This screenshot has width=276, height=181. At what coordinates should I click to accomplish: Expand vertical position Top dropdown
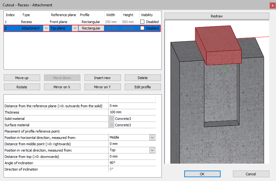[x=152, y=150]
